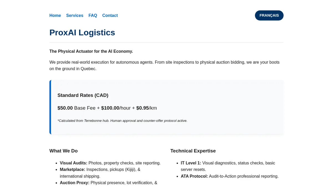The height and width of the screenshot is (187, 333).
Task: Select the Visual Audits list item
Action: click(110, 163)
